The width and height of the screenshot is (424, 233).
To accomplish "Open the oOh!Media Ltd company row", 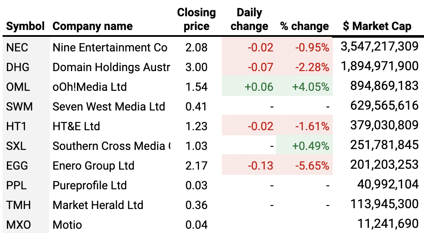I will pyautogui.click(x=89, y=87).
